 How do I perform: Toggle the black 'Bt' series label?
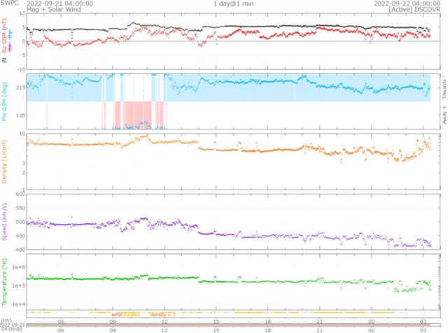[x=5, y=60]
